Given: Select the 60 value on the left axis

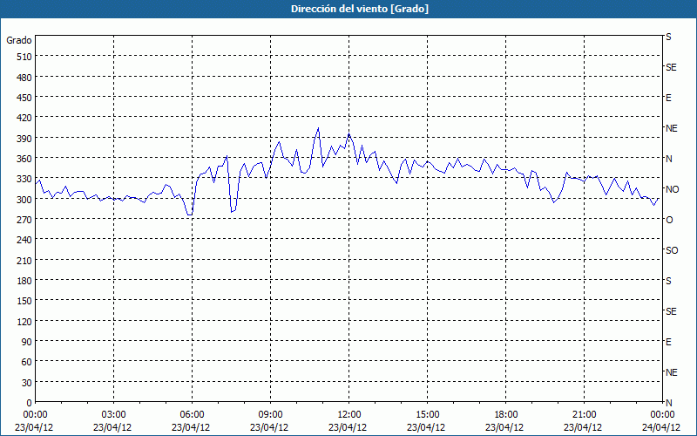Looking at the screenshot, I should (27, 363).
